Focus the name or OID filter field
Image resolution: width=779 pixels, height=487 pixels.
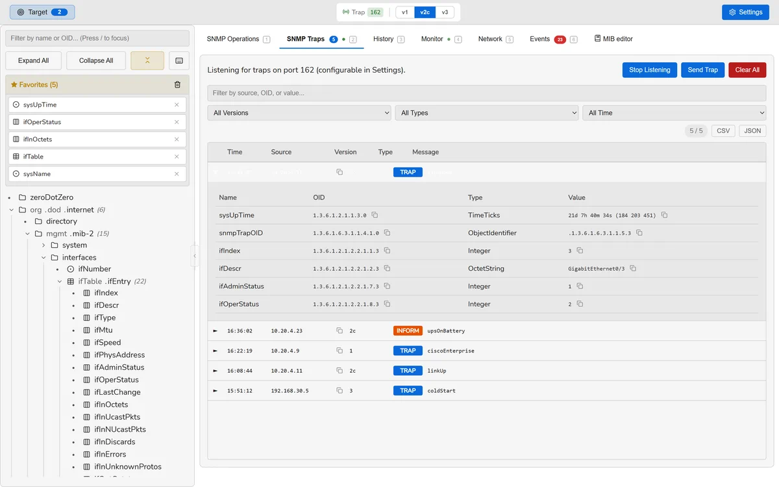97,38
